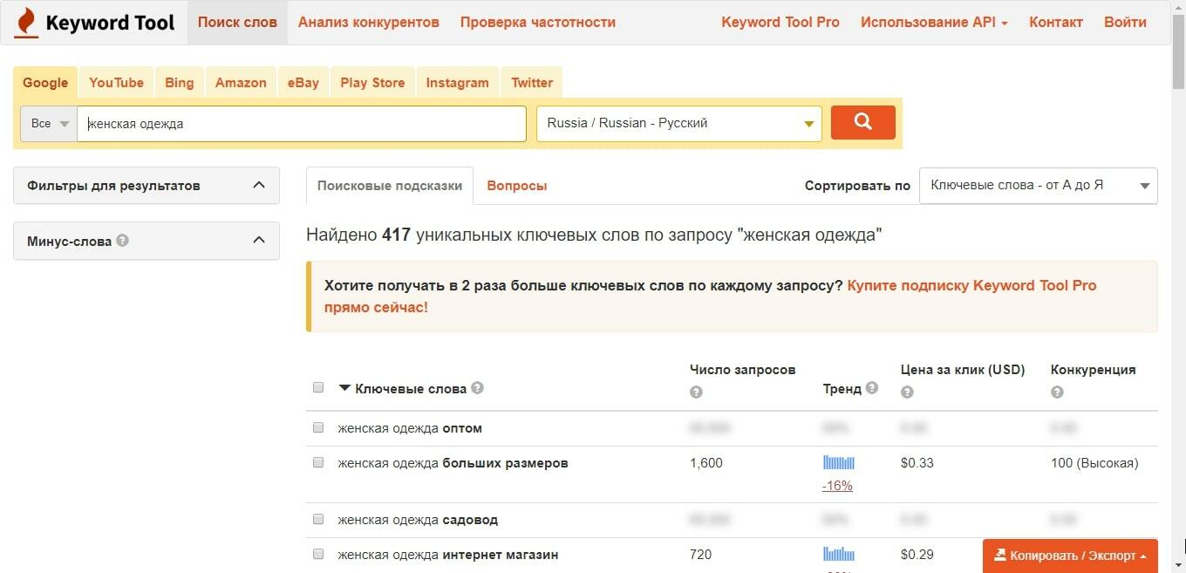Click the Keyword Tool flame logo
Image resolution: width=1186 pixels, height=573 pixels.
point(26,23)
